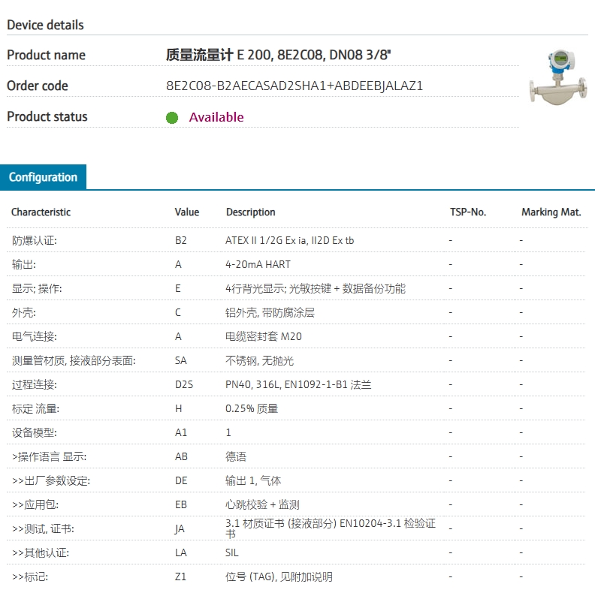595x596 pixels.
Task: Select 3.1 材质证书 EN10204-3.1 description
Action: pyautogui.click(x=331, y=528)
